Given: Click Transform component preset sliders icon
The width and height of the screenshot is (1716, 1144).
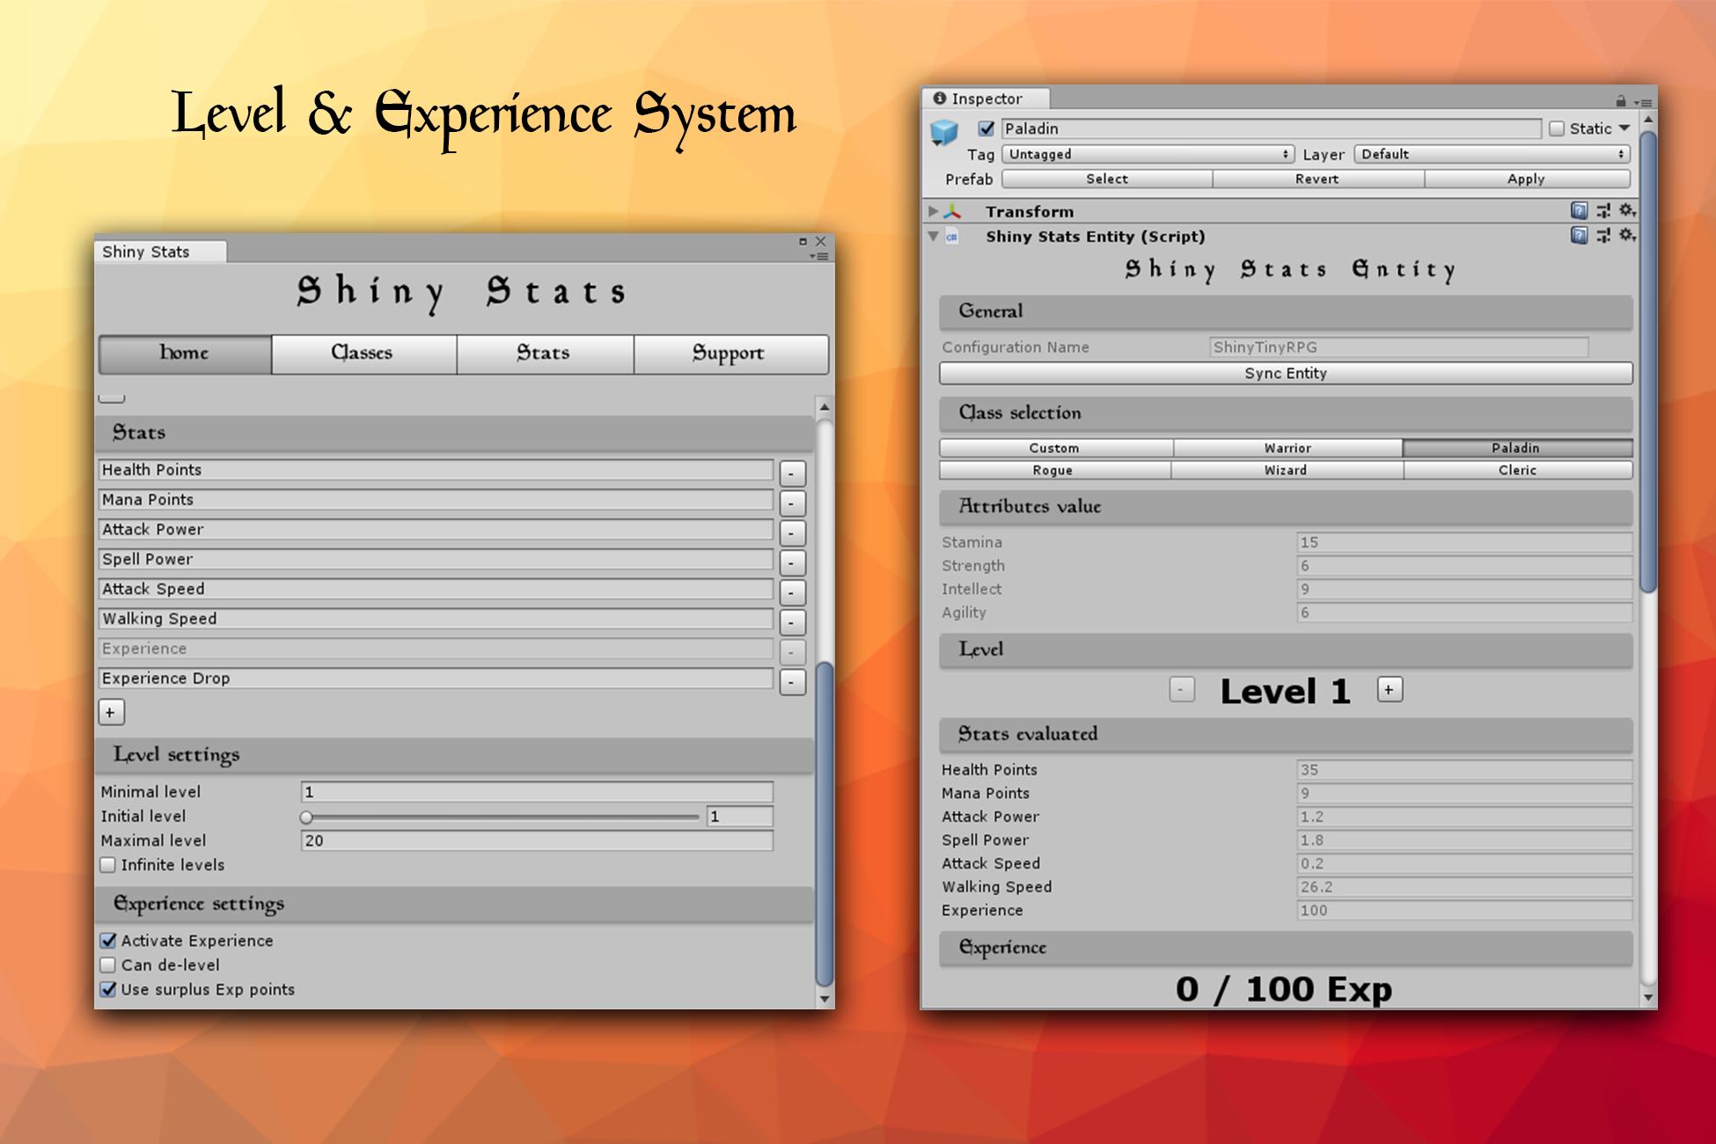Looking at the screenshot, I should coord(1603,211).
